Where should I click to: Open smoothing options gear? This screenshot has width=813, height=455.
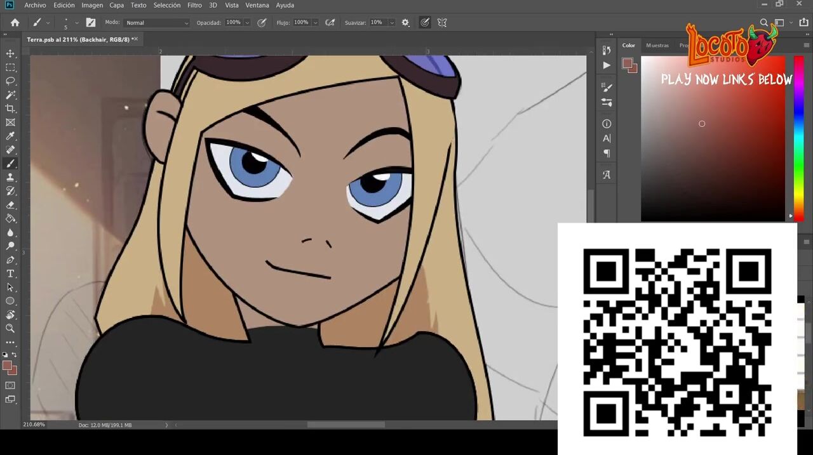(405, 22)
